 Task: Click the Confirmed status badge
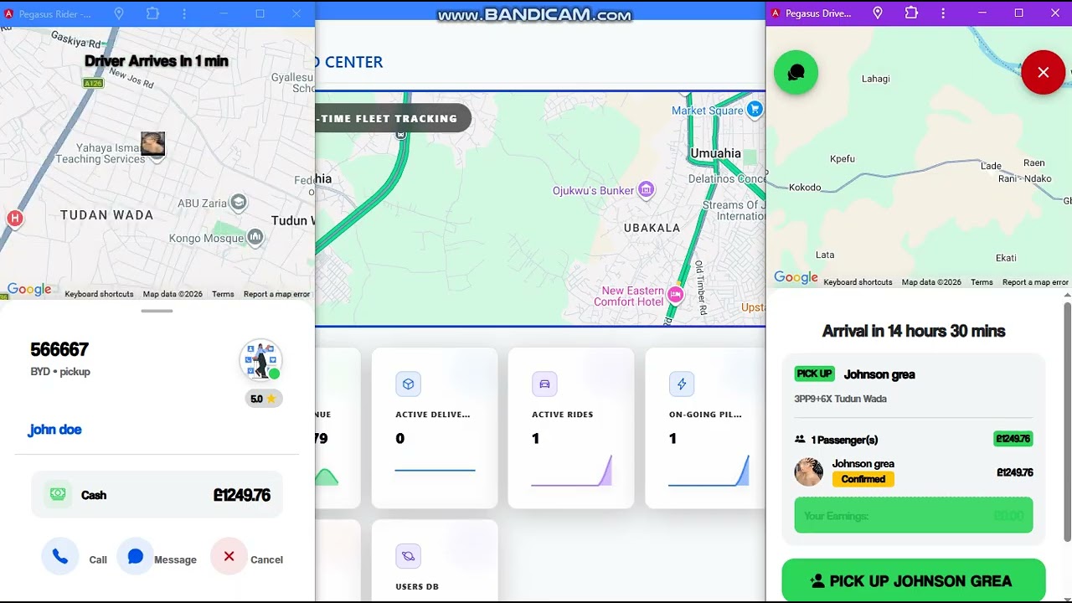[863, 479]
